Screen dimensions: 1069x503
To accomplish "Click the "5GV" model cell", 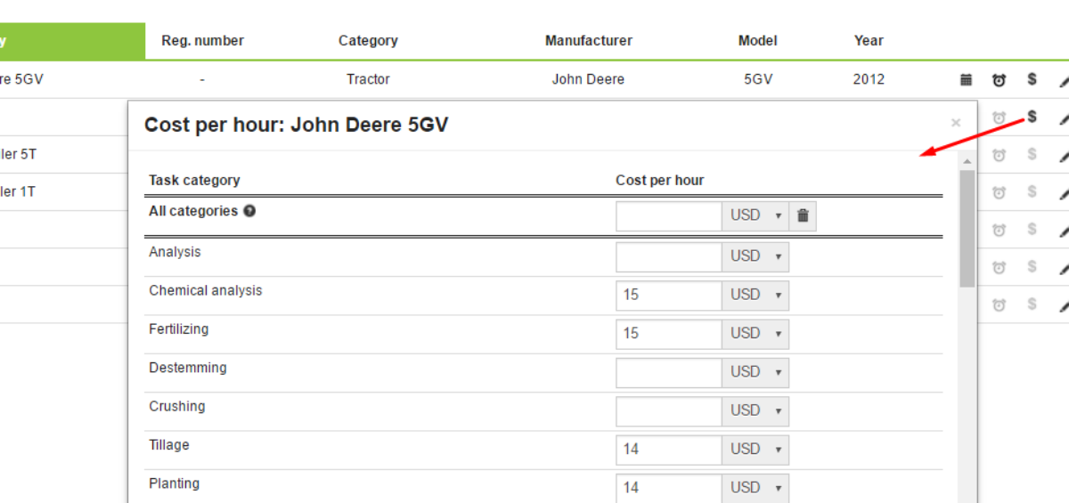I will [758, 79].
